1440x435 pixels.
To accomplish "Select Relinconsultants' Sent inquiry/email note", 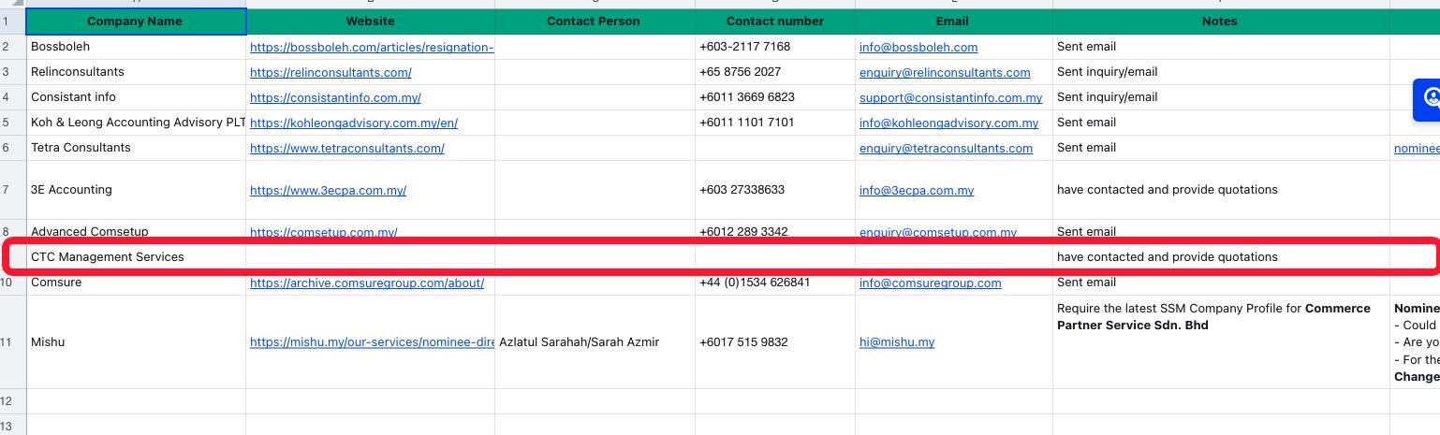I will click(x=1220, y=72).
